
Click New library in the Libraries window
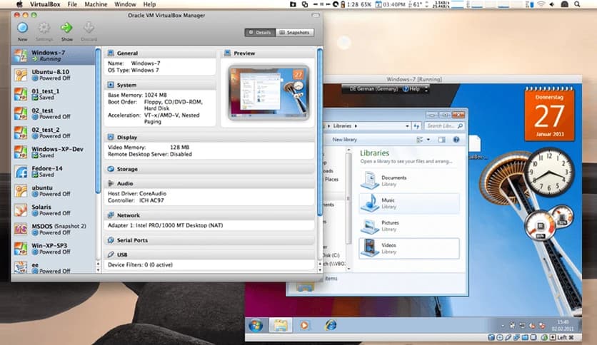345,140
